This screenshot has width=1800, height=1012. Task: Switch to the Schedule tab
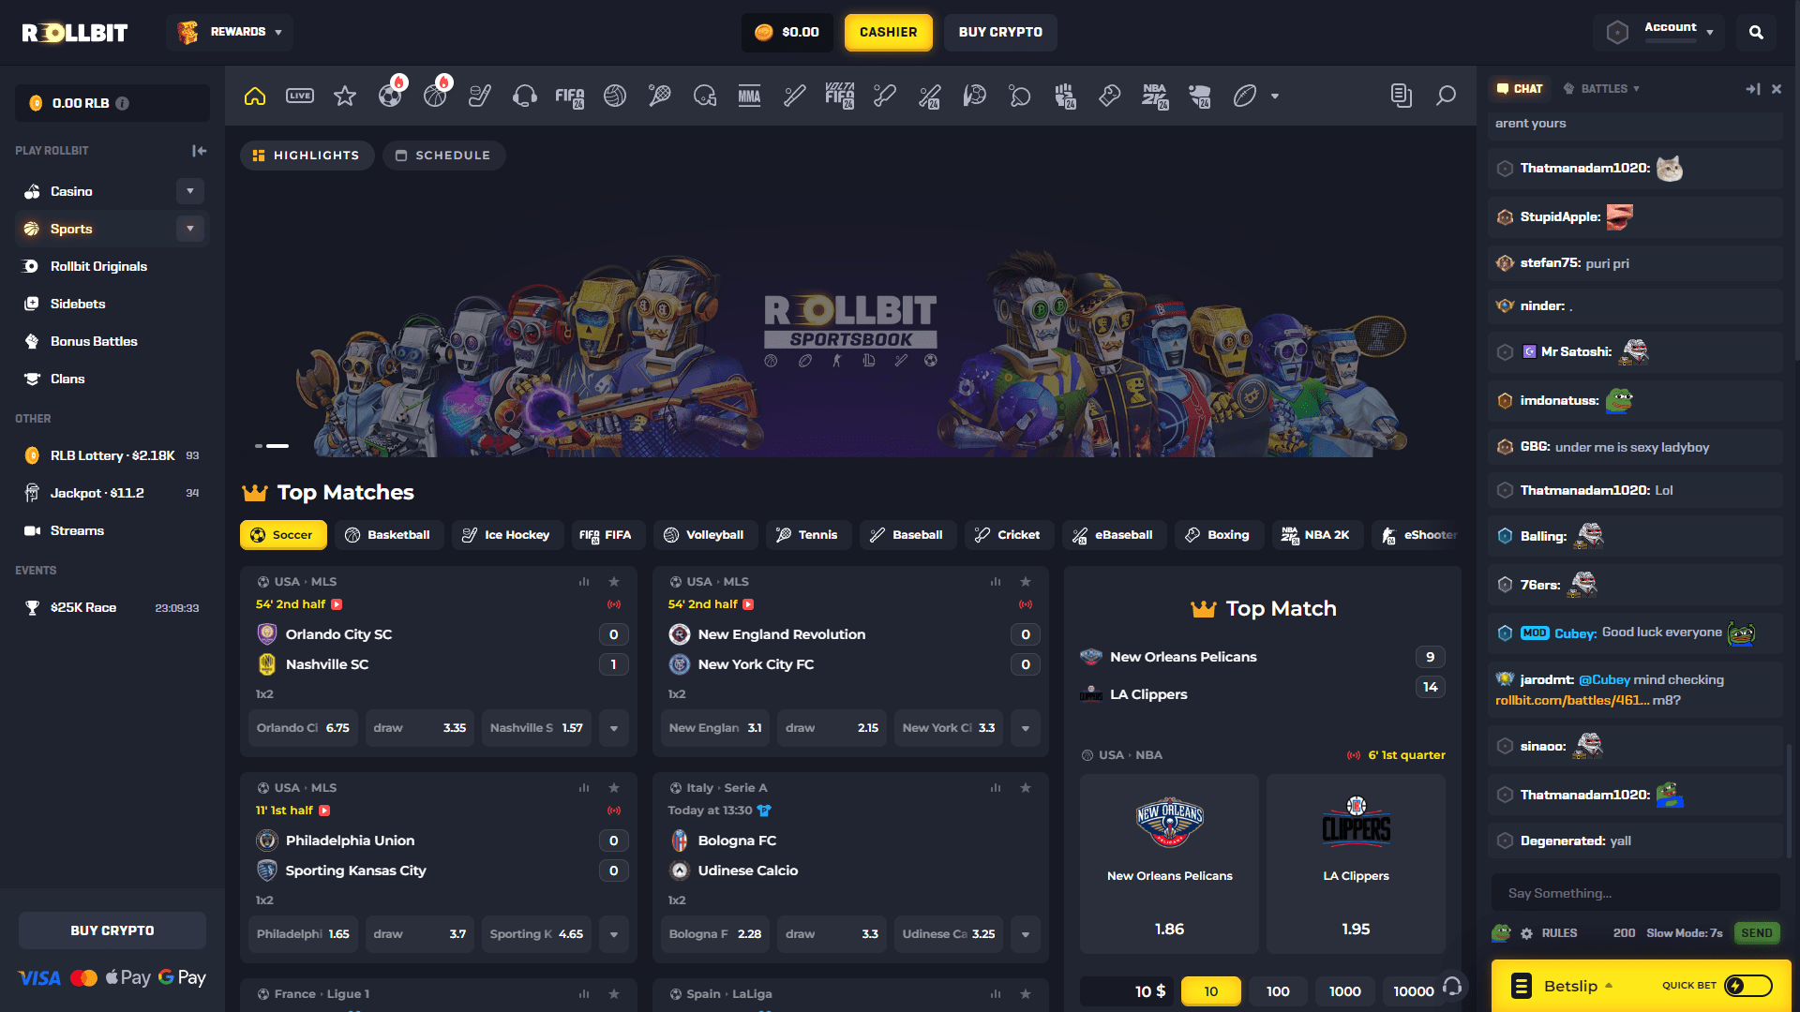(442, 155)
